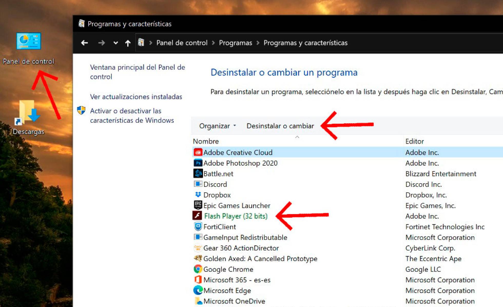Viewport: 503px width, 307px height.
Task: Click Desinstalar o cambiar button
Action: point(280,126)
